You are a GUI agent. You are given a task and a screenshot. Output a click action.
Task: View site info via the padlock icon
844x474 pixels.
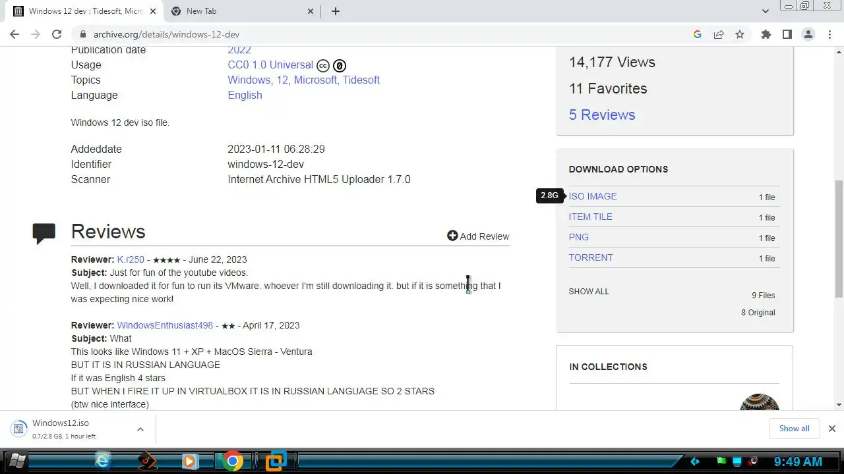point(82,34)
